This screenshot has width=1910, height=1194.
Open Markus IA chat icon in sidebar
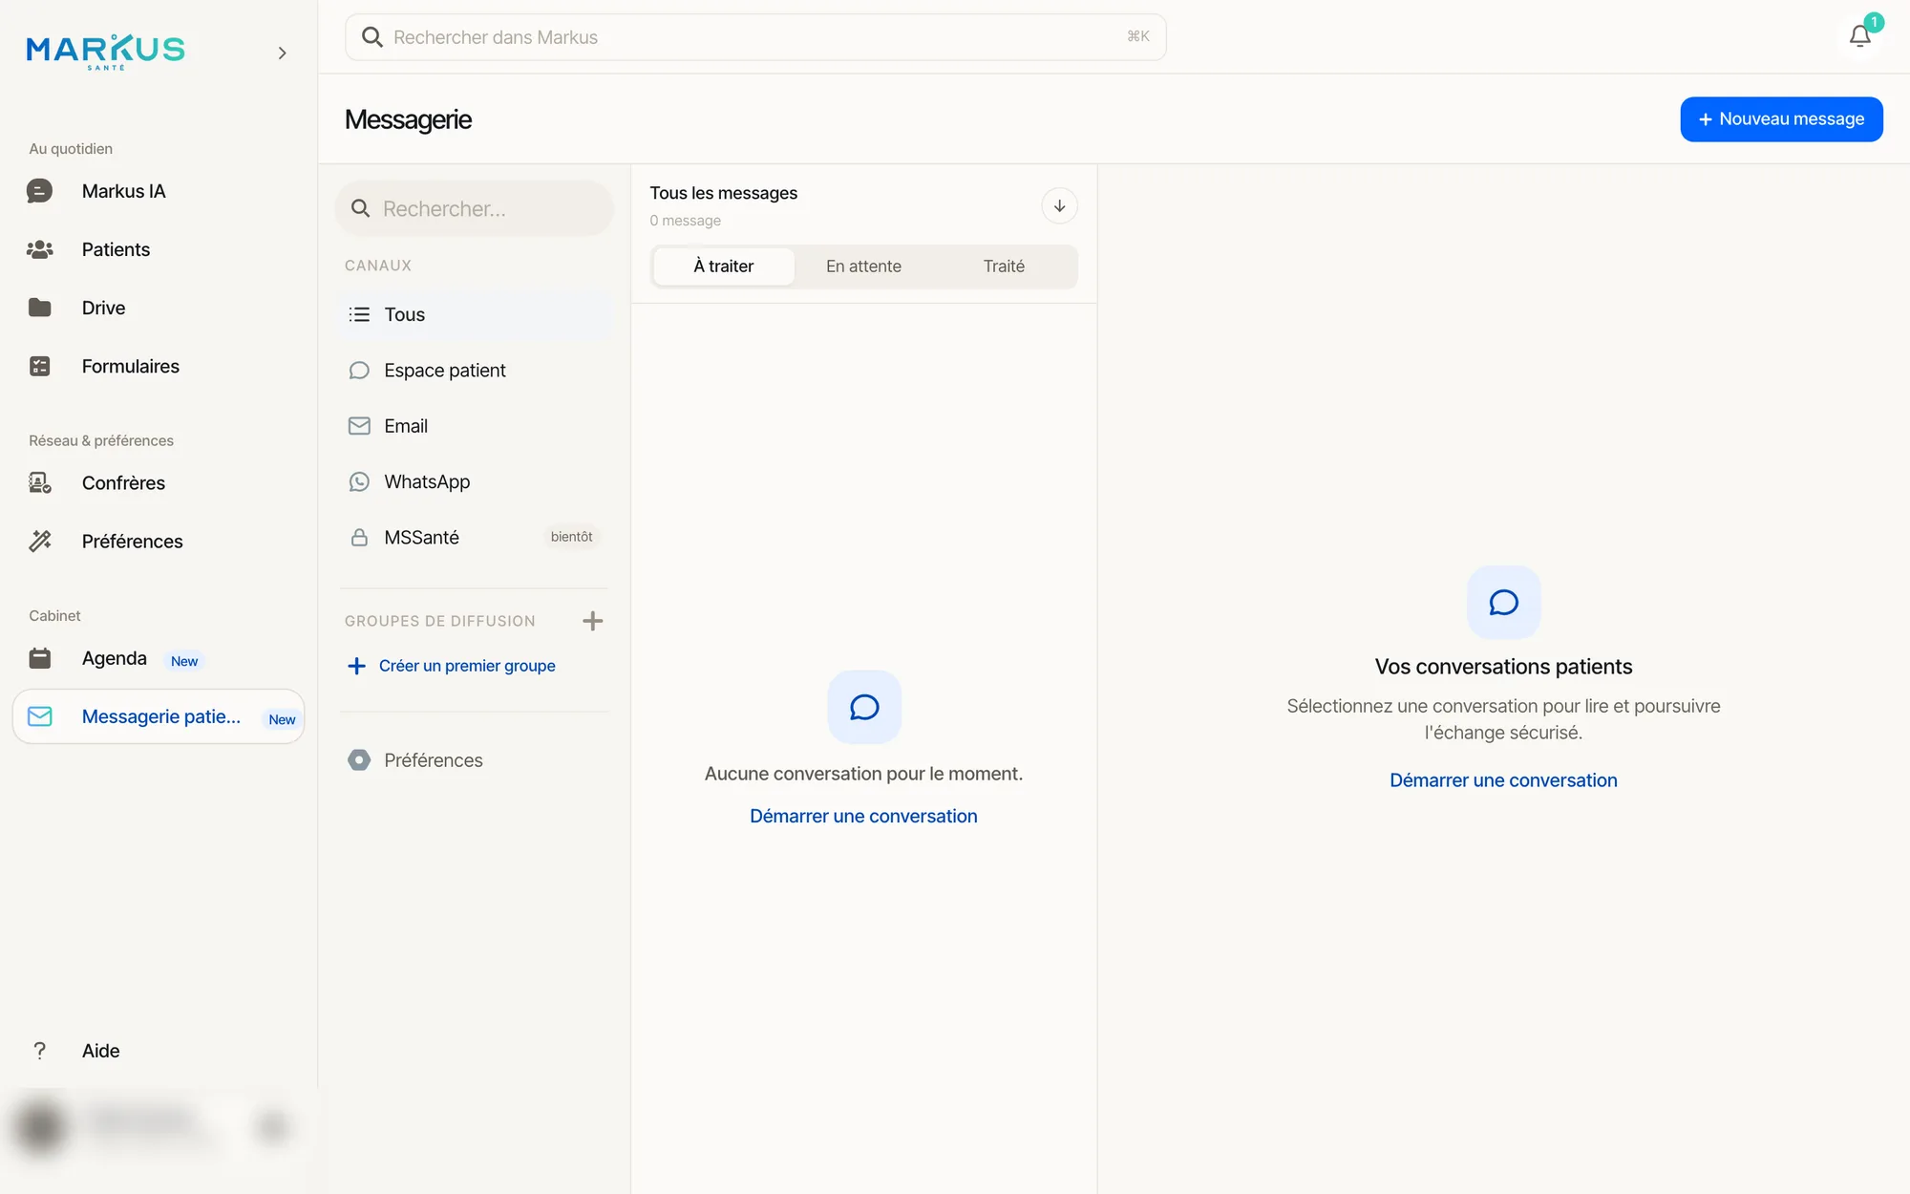click(39, 191)
